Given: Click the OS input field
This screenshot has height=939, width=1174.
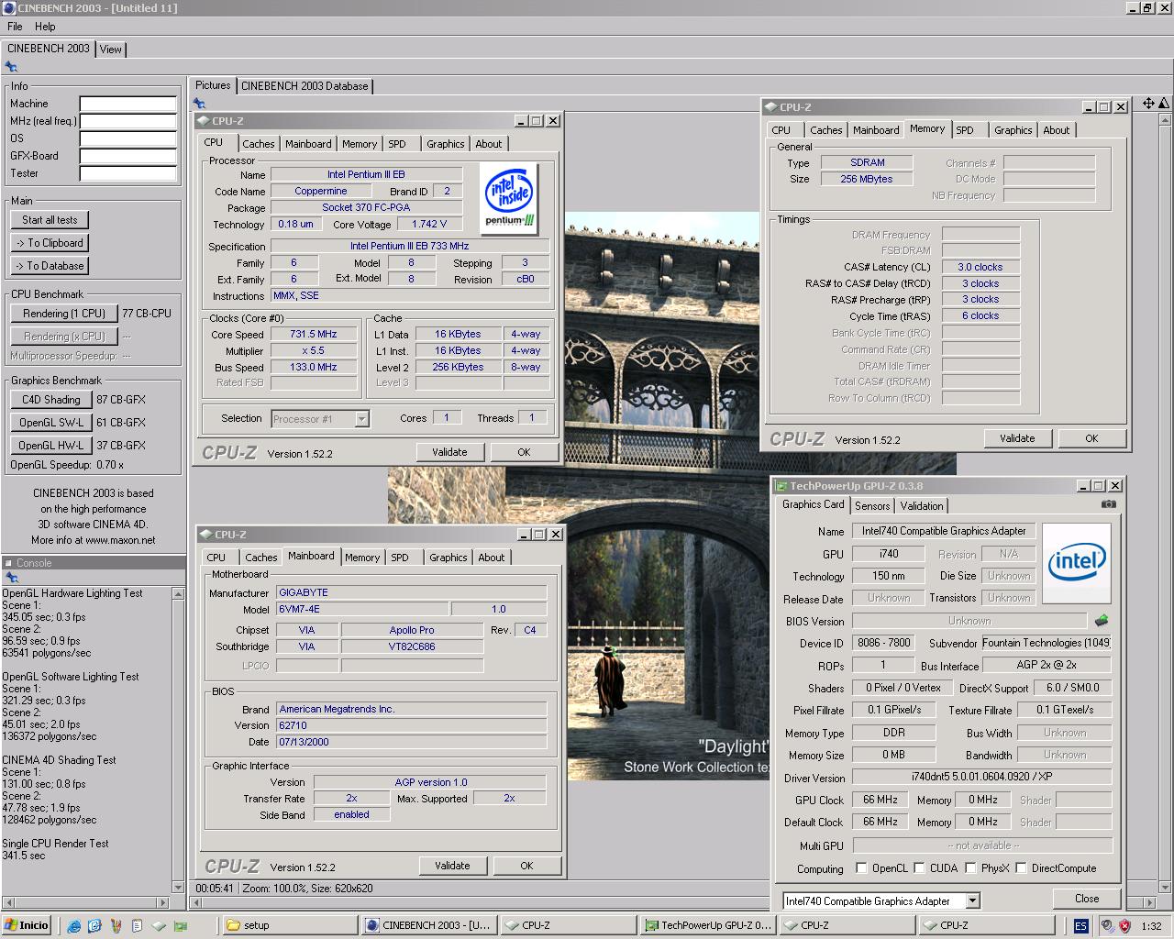Looking at the screenshot, I should pyautogui.click(x=127, y=138).
